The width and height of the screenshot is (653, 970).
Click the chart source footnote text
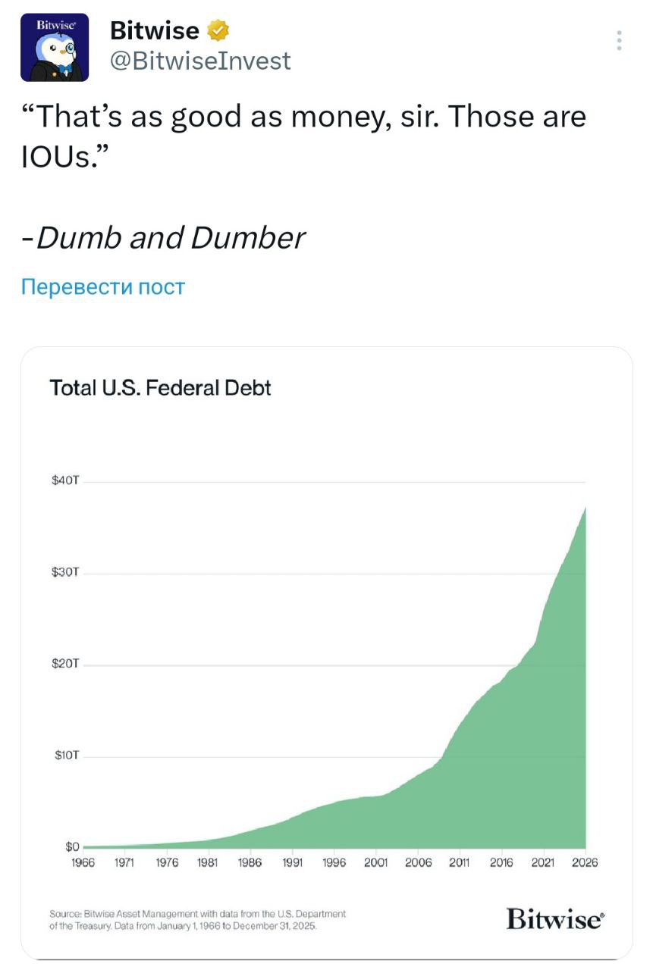pos(199,920)
